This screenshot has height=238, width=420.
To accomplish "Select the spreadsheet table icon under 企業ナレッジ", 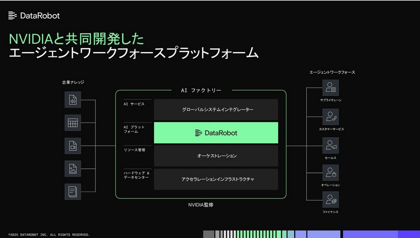I will pos(73,123).
